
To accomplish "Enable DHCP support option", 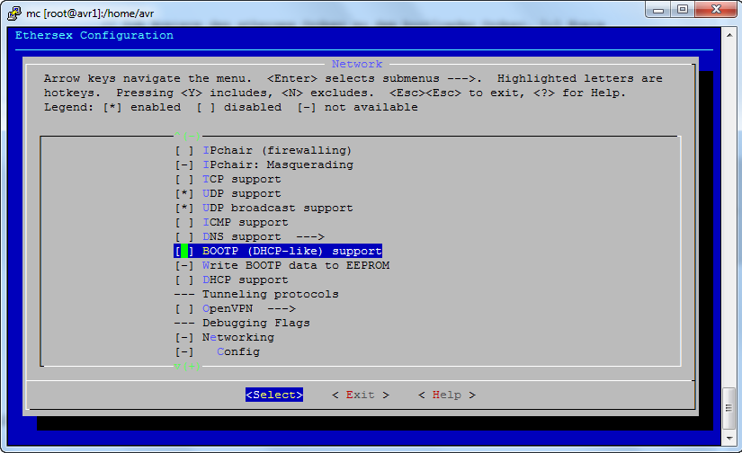I will (x=184, y=280).
